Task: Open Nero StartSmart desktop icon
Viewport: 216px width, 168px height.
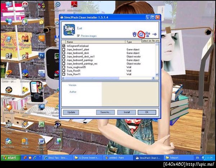Action: click(x=25, y=8)
